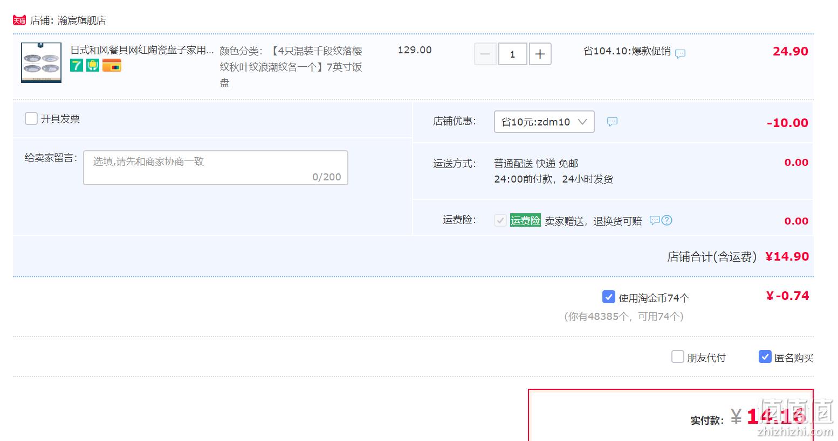Click the green shield guarantee badge icon
This screenshot has height=441, width=838.
93,65
